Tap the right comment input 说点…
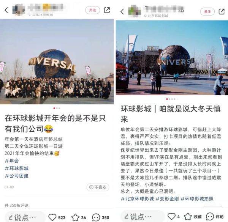Image resolution: width=228 pixels, height=222 pixels. [x=142, y=216]
